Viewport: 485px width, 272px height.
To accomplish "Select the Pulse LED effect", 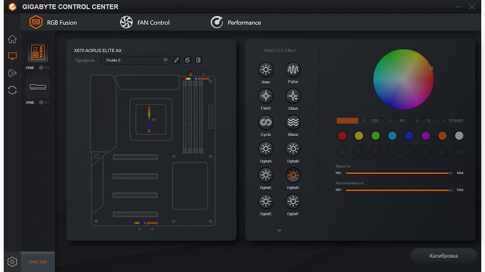I will (293, 70).
